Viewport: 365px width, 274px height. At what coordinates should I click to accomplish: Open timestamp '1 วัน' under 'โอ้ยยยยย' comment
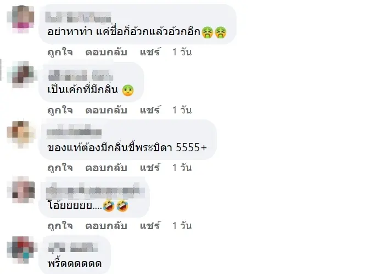coord(182,226)
